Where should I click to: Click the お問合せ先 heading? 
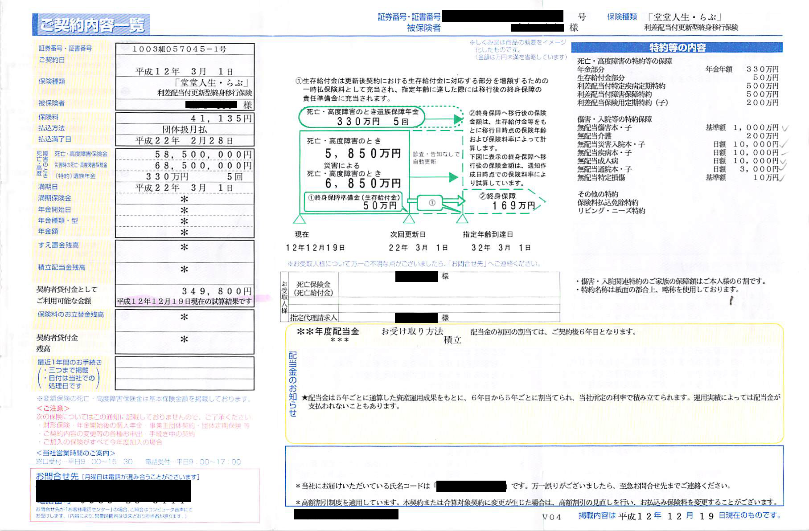(x=57, y=476)
